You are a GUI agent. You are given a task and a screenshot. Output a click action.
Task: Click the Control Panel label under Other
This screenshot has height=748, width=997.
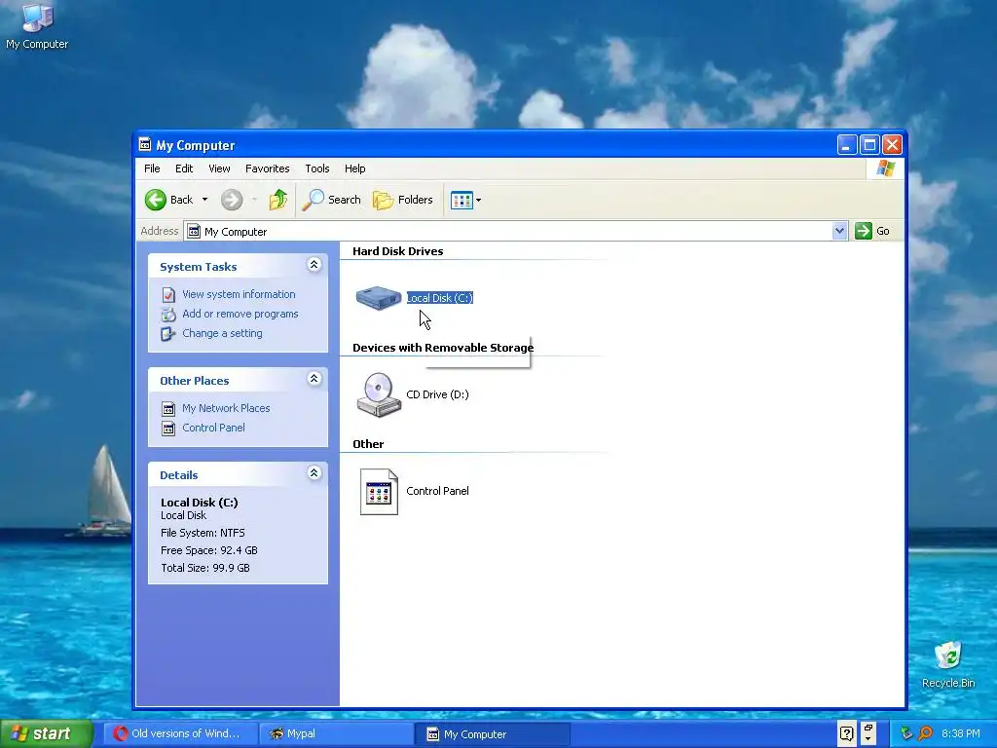coord(437,491)
